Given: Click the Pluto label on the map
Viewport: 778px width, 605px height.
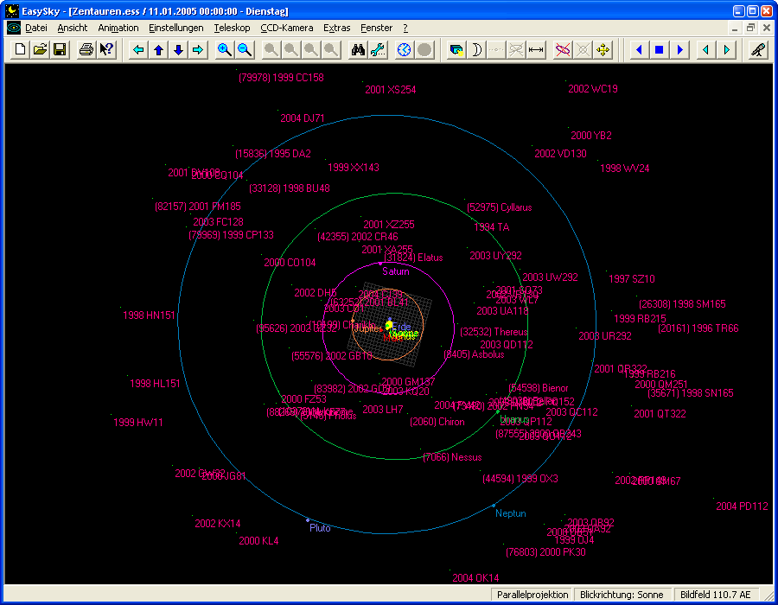Looking at the screenshot, I should (319, 528).
